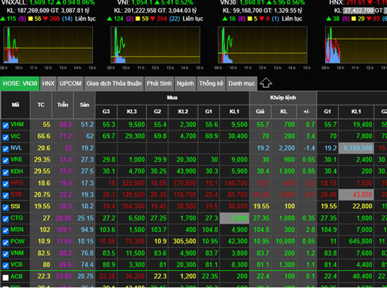Image resolution: width=387 pixels, height=290 pixels.
Task: Sort by the Sàn column header
Action: (84, 105)
